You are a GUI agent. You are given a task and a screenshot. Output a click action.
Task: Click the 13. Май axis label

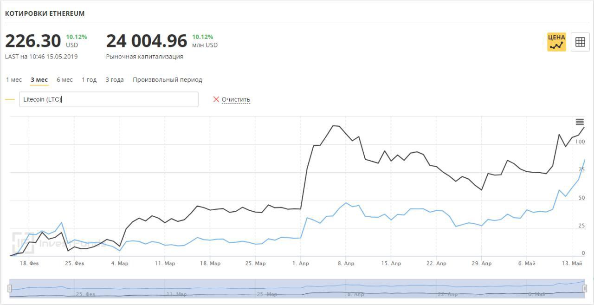click(x=572, y=264)
